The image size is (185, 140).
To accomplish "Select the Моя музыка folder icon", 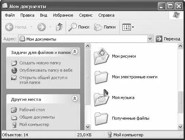I will tap(101, 98).
